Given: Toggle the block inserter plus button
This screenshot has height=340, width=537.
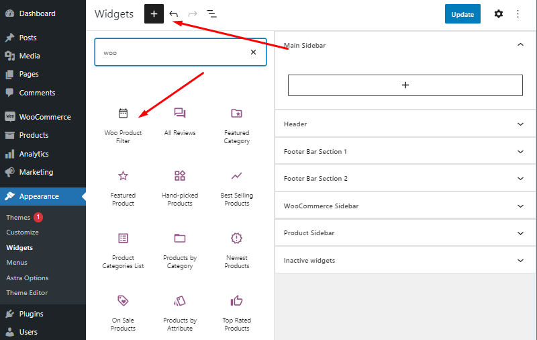Looking at the screenshot, I should [154, 13].
